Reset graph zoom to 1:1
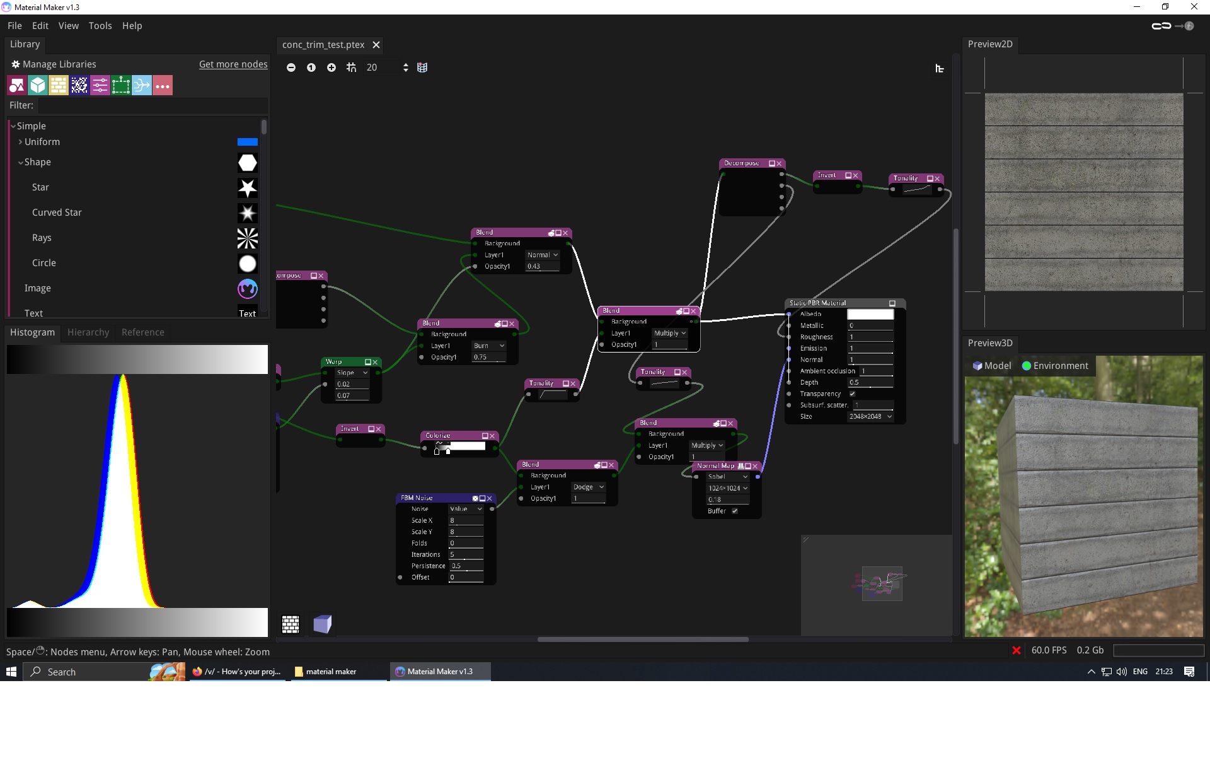 (311, 67)
